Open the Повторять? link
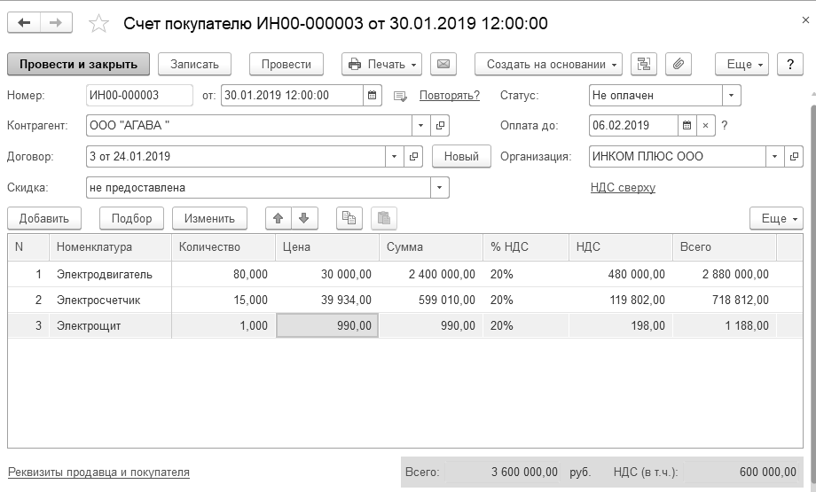 click(450, 95)
